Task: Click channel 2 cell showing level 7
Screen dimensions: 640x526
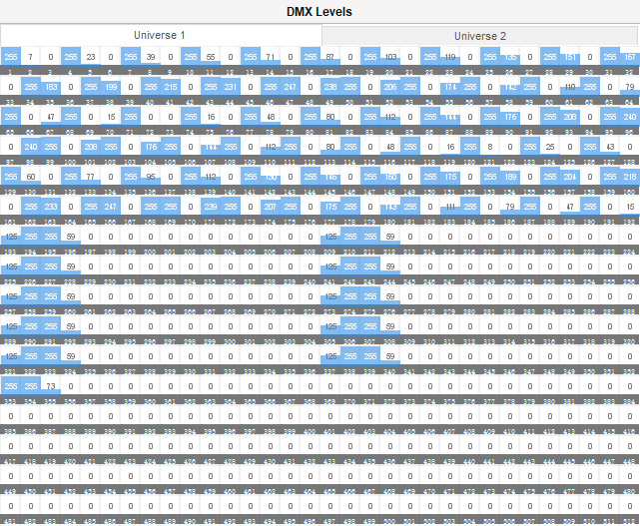Action: (x=30, y=58)
